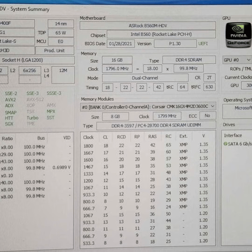Open the GPU #0 selector dropdown

click(x=237, y=60)
